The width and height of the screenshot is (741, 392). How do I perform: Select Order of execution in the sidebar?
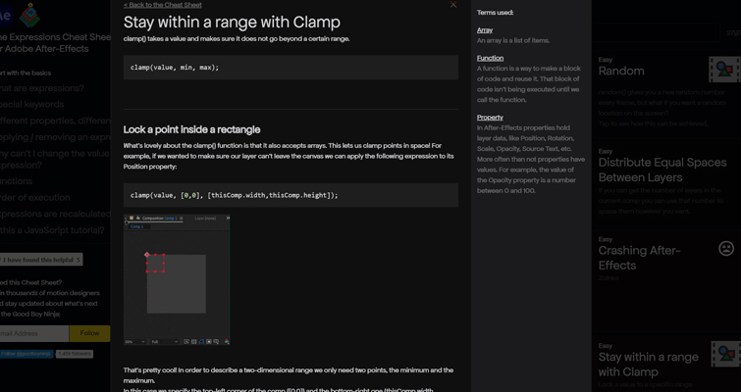click(x=35, y=198)
